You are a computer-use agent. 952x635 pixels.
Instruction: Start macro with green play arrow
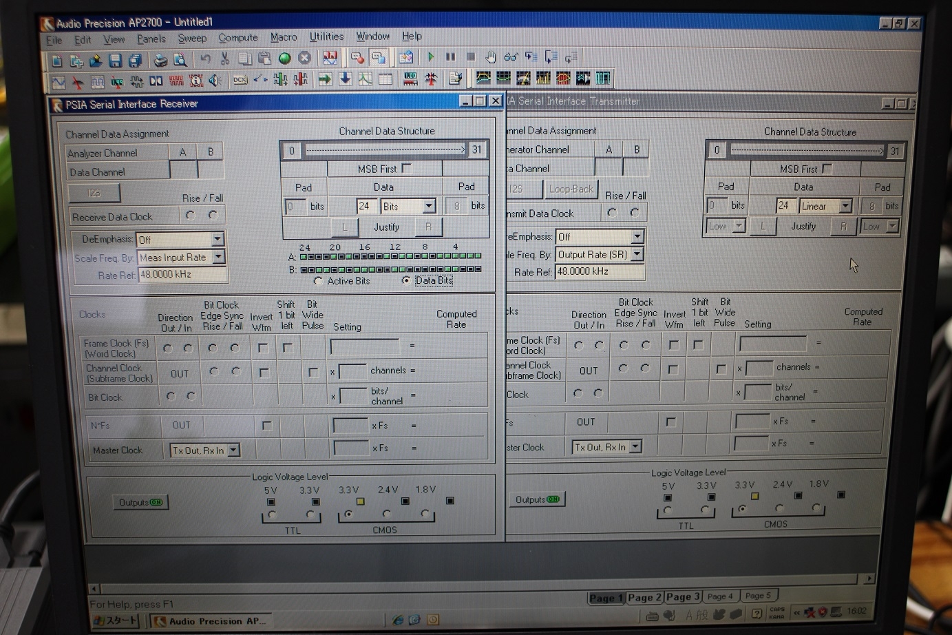click(x=431, y=57)
